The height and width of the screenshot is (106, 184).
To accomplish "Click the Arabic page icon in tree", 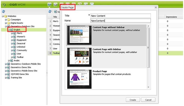I will (11, 60).
